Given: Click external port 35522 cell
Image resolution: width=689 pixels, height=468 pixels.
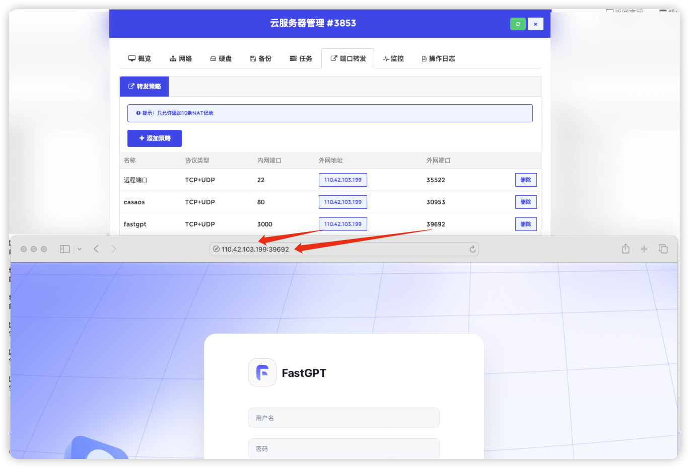Looking at the screenshot, I should (x=436, y=180).
